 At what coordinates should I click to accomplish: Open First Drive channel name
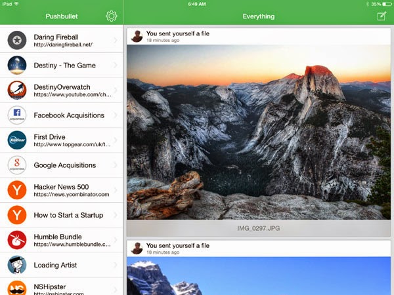(x=49, y=137)
